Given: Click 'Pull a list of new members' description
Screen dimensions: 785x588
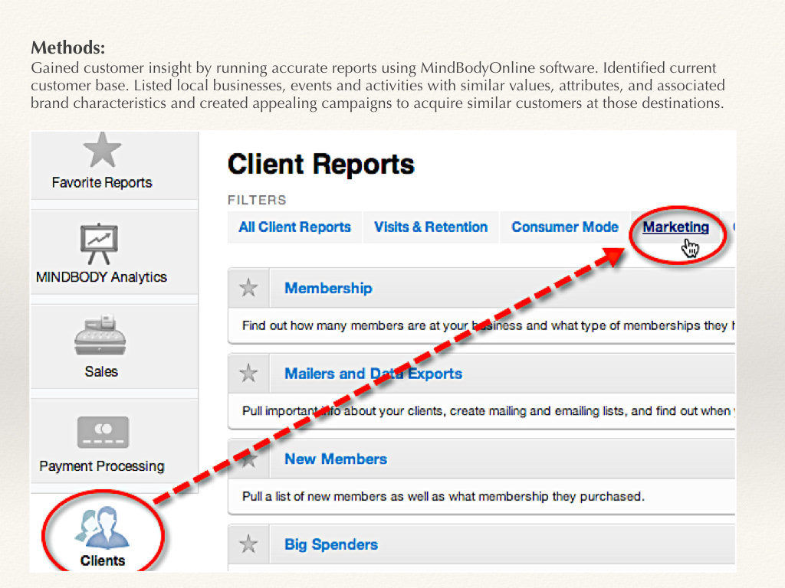Looking at the screenshot, I should pyautogui.click(x=443, y=496).
